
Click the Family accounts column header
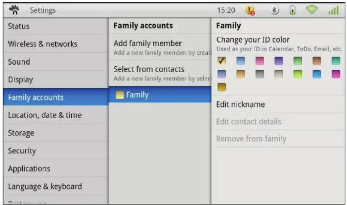pyautogui.click(x=143, y=25)
